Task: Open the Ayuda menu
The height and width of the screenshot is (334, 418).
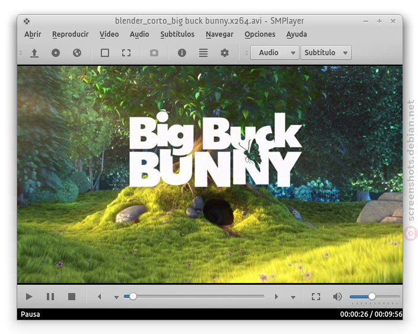Action: coord(296,34)
